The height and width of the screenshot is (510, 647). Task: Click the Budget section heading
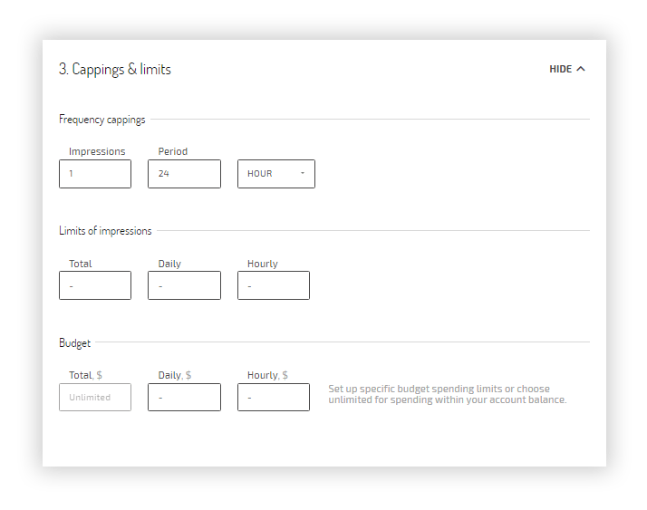[x=74, y=343]
